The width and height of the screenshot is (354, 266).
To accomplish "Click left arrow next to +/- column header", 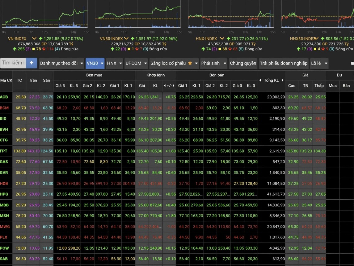I will [x=165, y=85].
